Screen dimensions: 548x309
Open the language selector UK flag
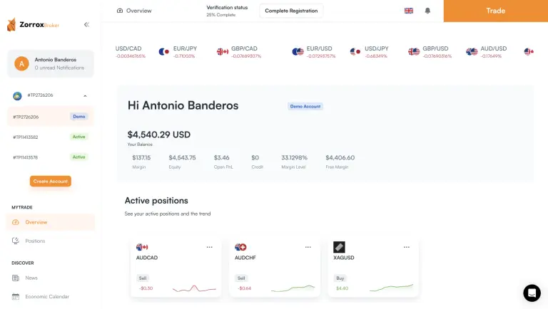pos(409,11)
